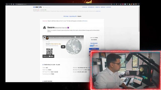Focus the ICO search field

[48, 7]
